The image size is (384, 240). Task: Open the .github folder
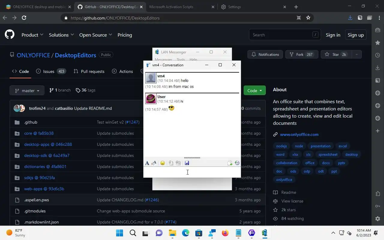[31, 122]
